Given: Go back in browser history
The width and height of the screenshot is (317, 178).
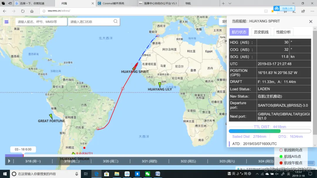Looking at the screenshot, I should click(x=5, y=11).
